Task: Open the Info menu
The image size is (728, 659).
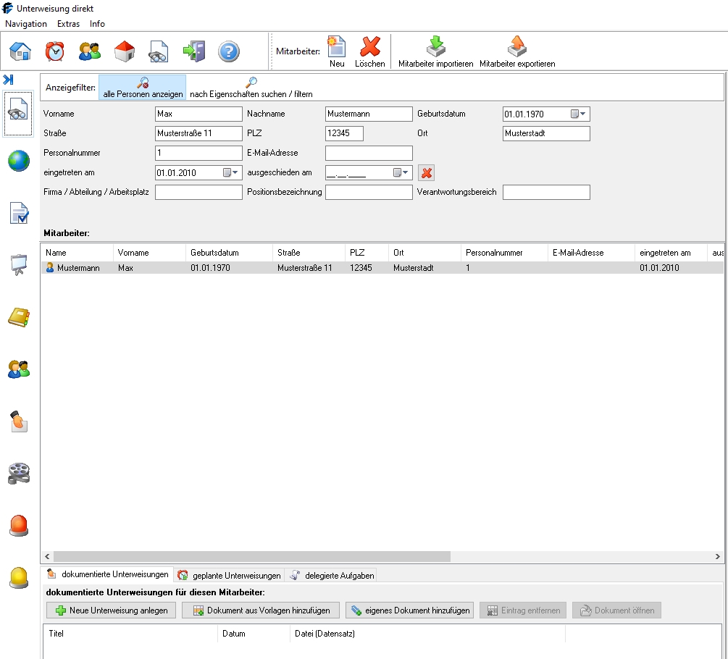Action: point(97,24)
